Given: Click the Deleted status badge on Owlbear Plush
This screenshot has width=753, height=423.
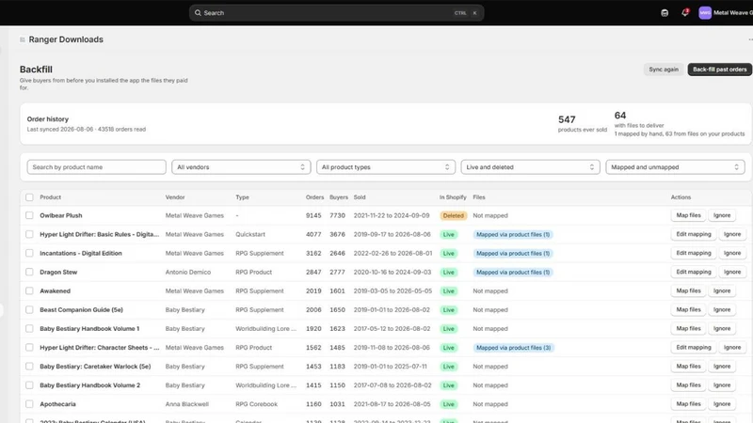Looking at the screenshot, I should pos(453,216).
